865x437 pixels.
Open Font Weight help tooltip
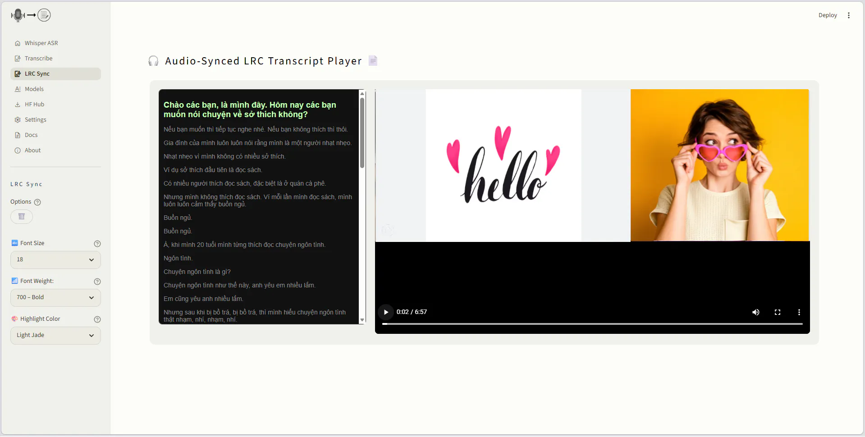(x=97, y=282)
